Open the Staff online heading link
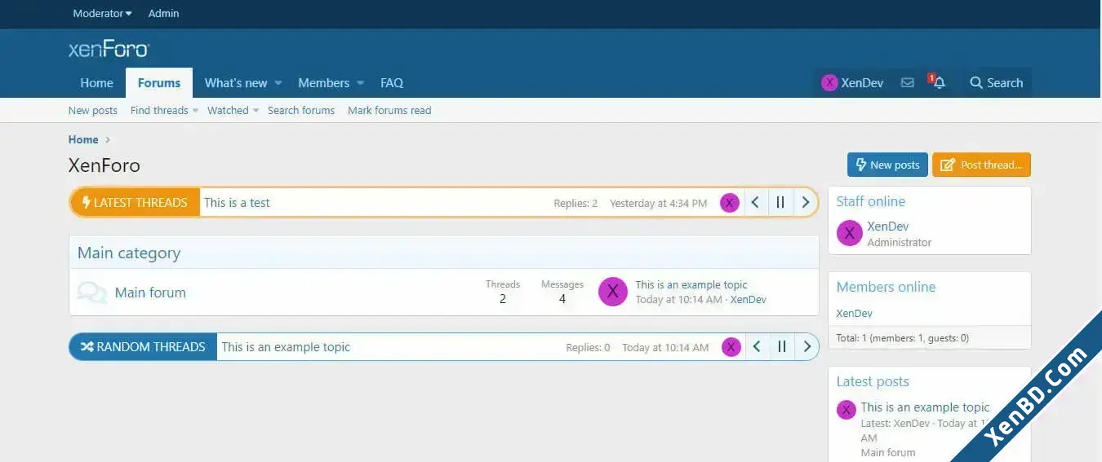The height and width of the screenshot is (462, 1102). [870, 201]
